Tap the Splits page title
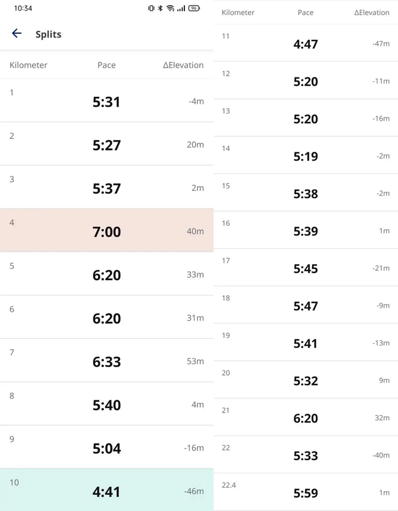This screenshot has width=398, height=511. point(48,34)
